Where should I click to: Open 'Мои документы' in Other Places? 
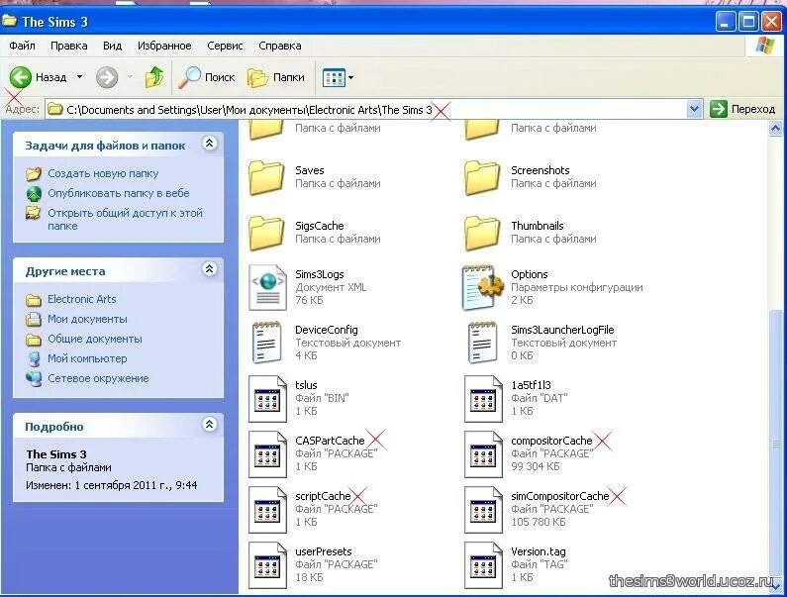pyautogui.click(x=87, y=320)
